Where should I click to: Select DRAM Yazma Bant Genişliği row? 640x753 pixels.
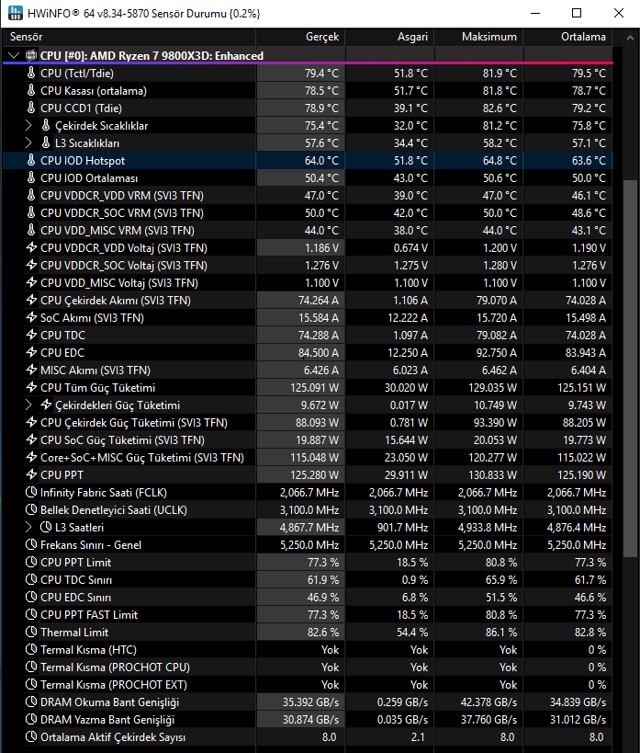click(x=307, y=719)
